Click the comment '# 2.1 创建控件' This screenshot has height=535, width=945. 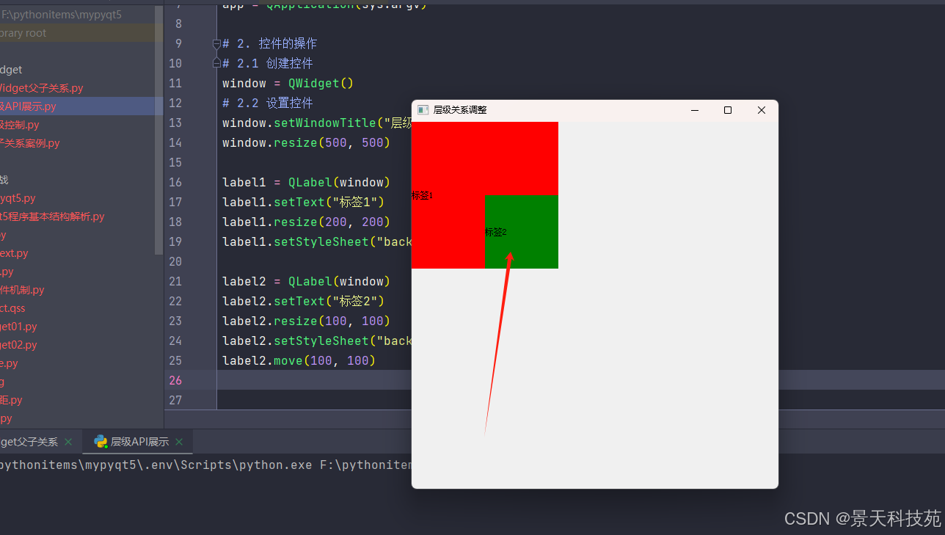(268, 63)
